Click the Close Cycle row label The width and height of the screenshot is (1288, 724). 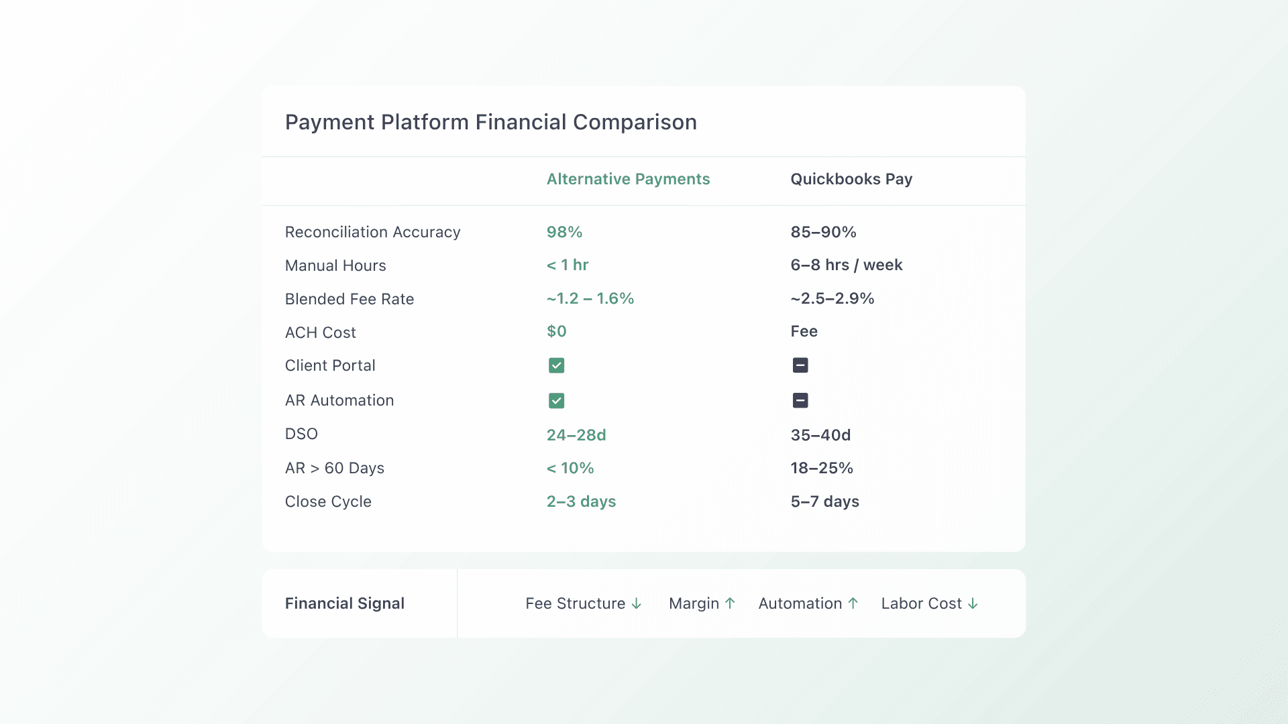pyautogui.click(x=328, y=501)
